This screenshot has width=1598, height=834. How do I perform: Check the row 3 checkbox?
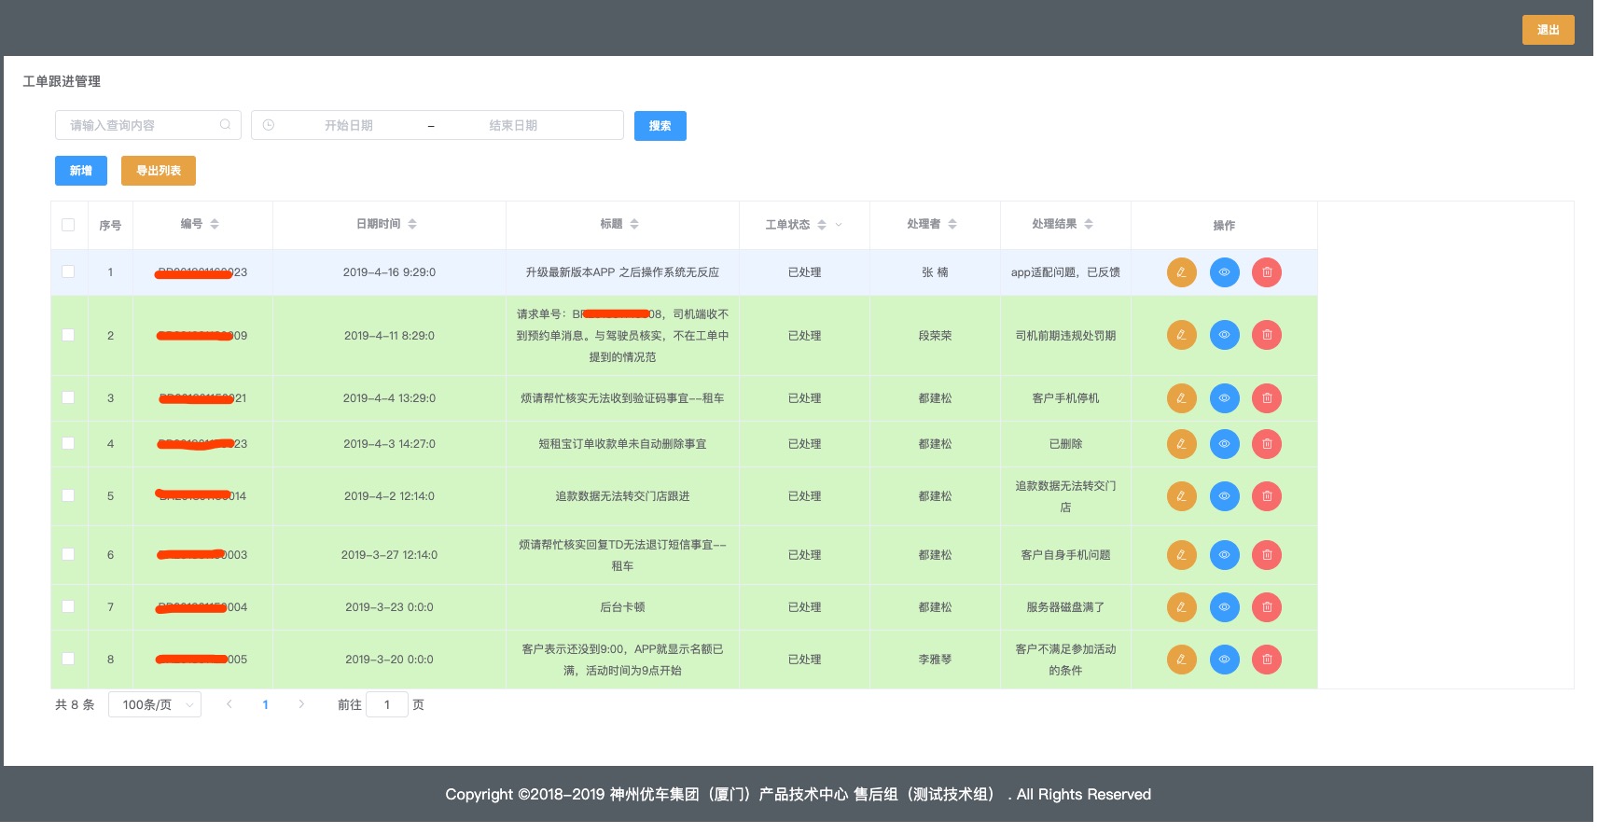click(68, 397)
